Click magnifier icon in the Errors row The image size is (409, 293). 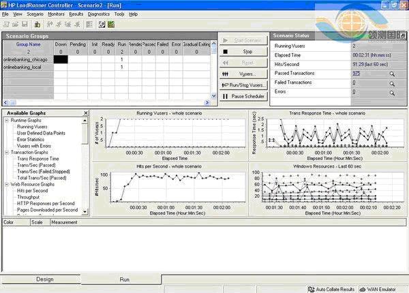coord(393,92)
